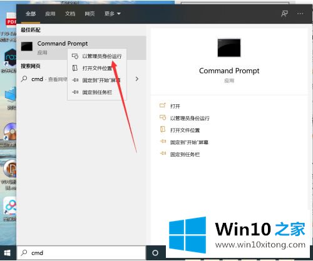Click the file location icon in preview pane
This screenshot has width=313, height=261.
coord(163,129)
